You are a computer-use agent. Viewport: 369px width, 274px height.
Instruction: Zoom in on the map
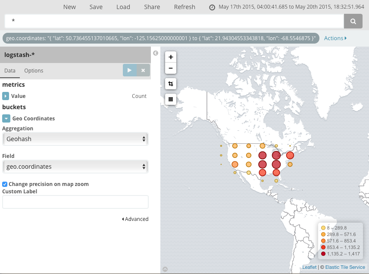coord(170,57)
